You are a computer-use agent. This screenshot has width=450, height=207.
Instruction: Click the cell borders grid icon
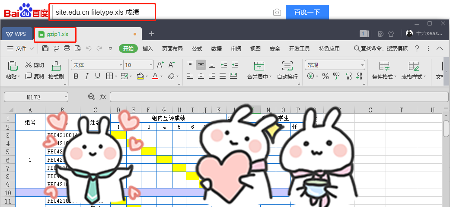tap(110, 76)
